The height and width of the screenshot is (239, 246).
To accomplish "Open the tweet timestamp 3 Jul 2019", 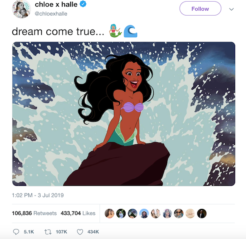I will 38,195.
